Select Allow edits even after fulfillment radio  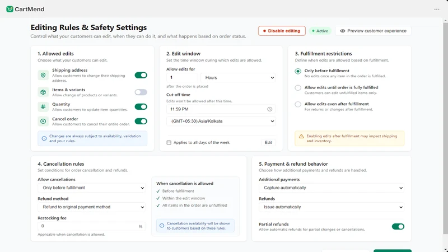point(298,104)
